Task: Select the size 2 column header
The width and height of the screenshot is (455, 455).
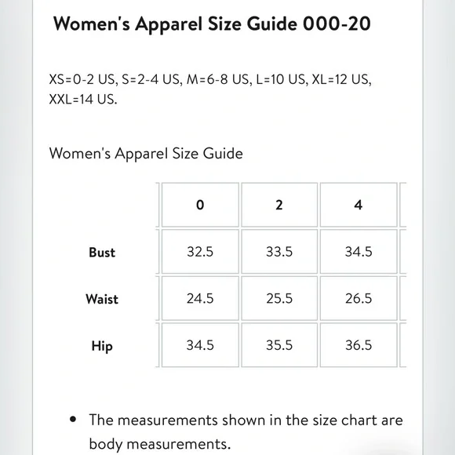Action: point(279,205)
